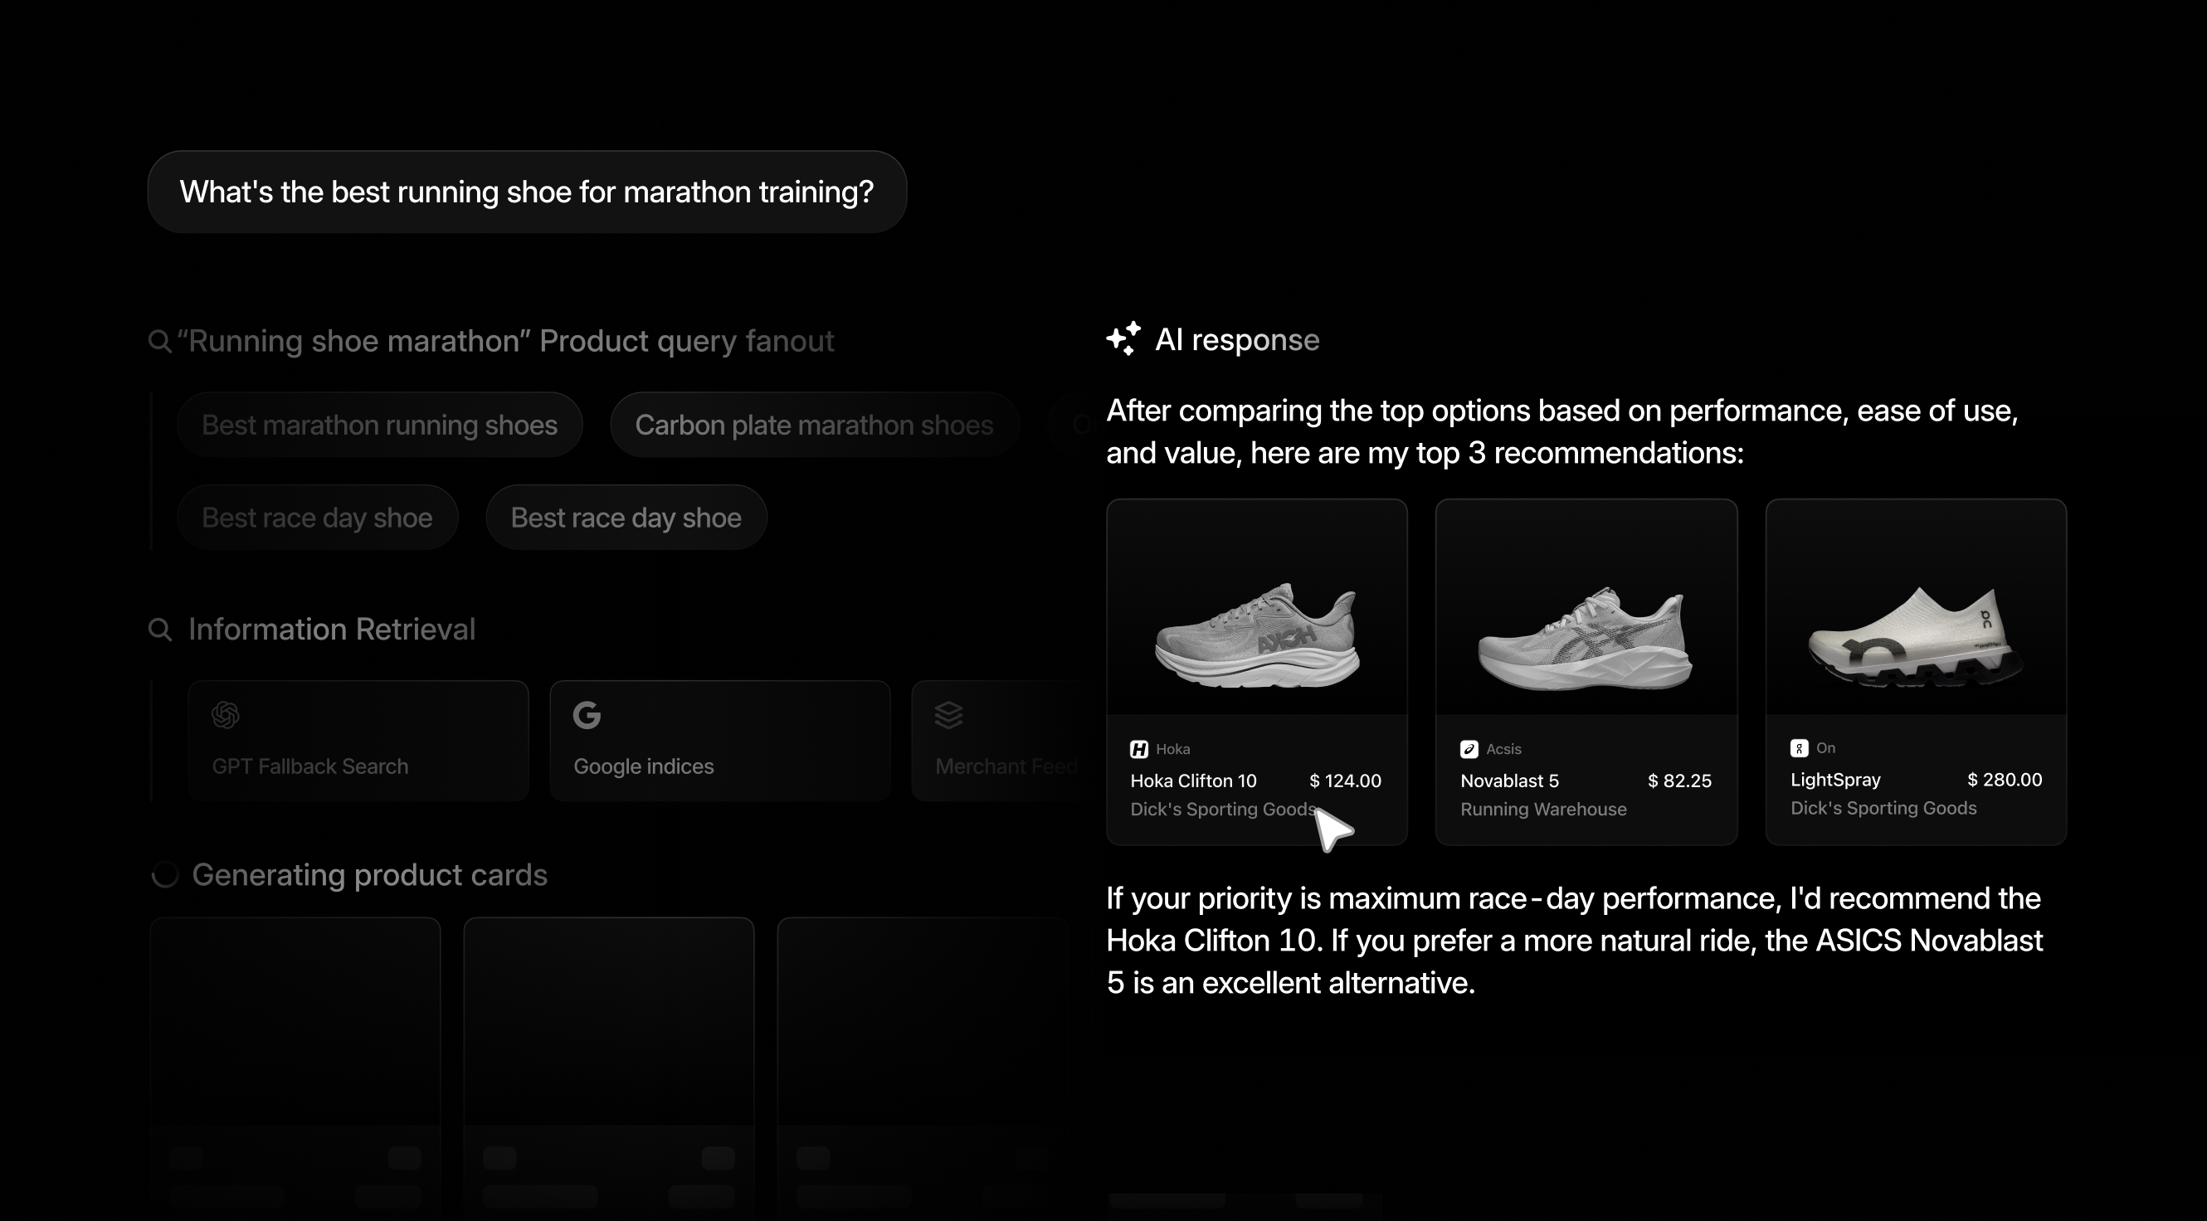Click the sparkle icon next to AI response
Screen dimensions: 2207x1221
(x=1124, y=339)
